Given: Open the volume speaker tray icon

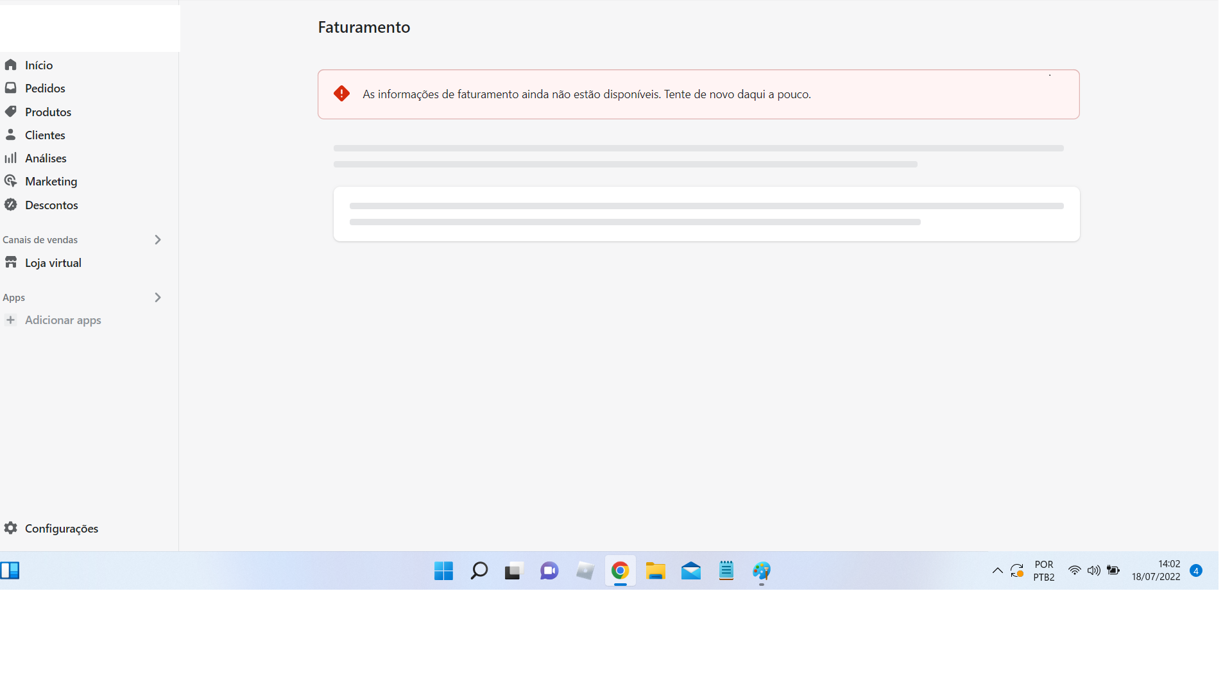Looking at the screenshot, I should (1093, 570).
